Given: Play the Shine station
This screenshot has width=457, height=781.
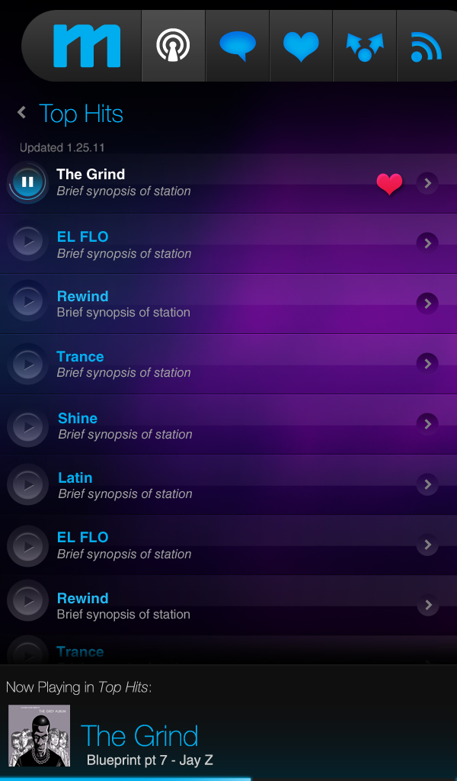Looking at the screenshot, I should pos(28,425).
